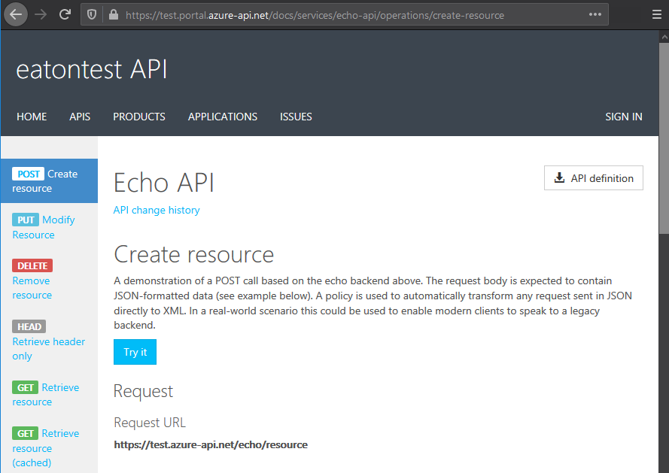Select the Remove resource operation

pyautogui.click(x=32, y=288)
